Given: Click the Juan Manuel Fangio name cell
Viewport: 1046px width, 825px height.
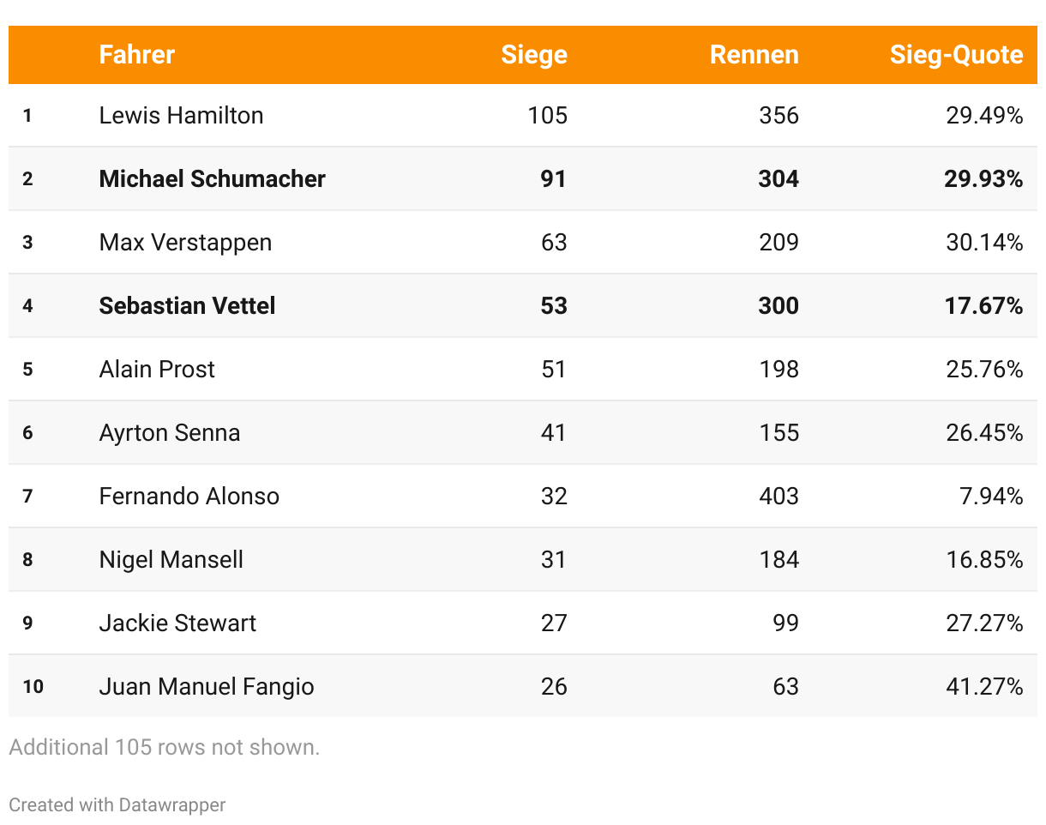Looking at the screenshot, I should (x=206, y=687).
